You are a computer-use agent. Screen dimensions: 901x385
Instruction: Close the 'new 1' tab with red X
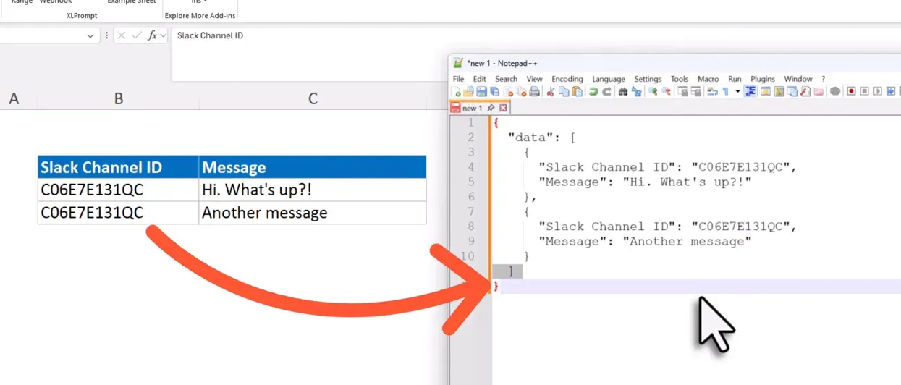point(503,108)
